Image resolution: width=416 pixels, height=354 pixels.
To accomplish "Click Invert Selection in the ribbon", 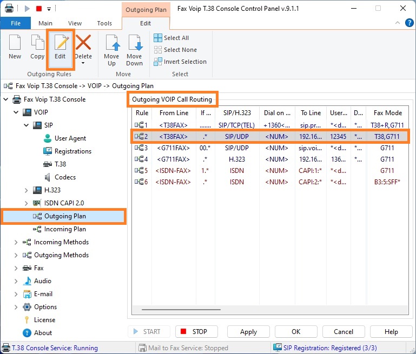I will pyautogui.click(x=180, y=62).
